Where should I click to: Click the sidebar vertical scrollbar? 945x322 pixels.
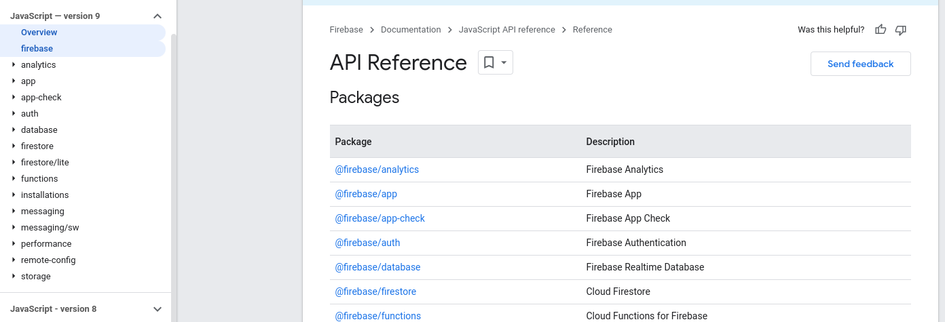point(174,169)
